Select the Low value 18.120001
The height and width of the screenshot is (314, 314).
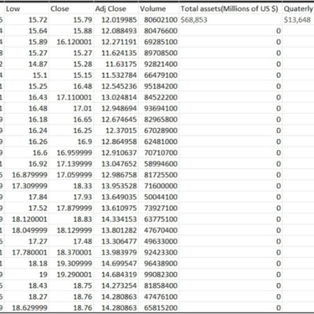tap(29, 219)
